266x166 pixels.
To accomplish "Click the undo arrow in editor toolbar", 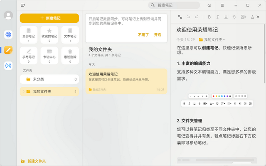I will 188,17.
